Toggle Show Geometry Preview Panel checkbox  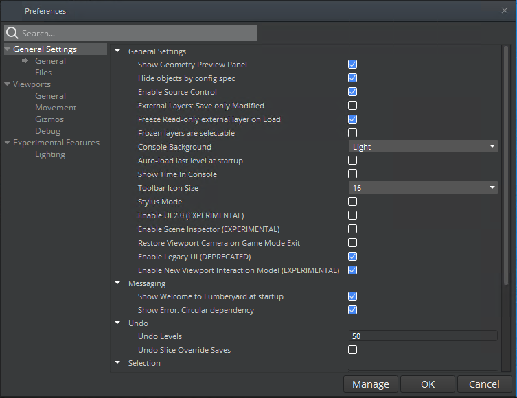click(352, 65)
